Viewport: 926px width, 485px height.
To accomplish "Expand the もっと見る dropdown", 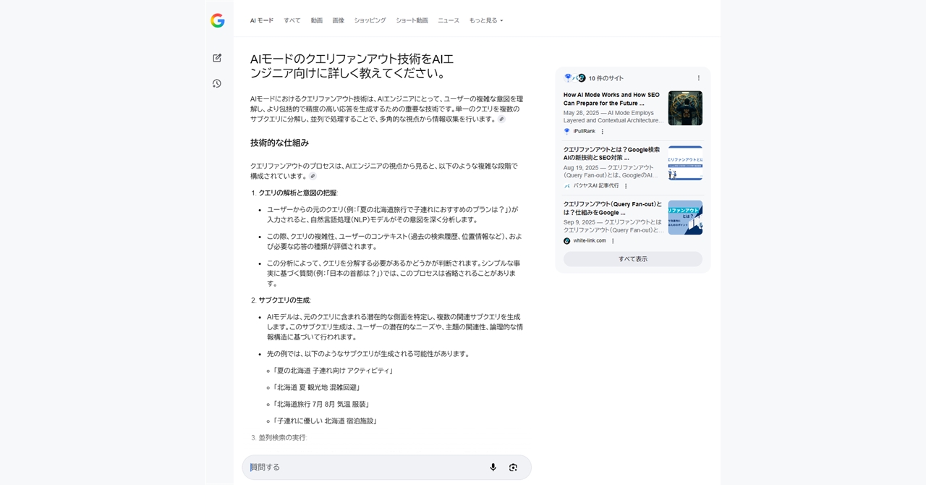I will (x=485, y=20).
